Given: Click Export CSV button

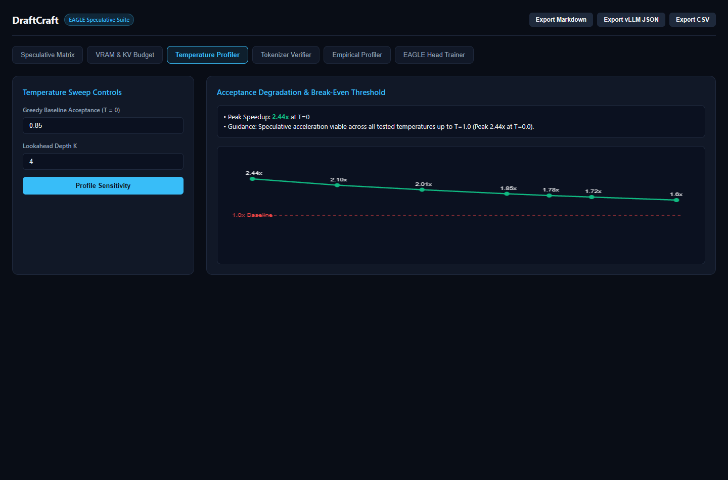Looking at the screenshot, I should tap(693, 20).
